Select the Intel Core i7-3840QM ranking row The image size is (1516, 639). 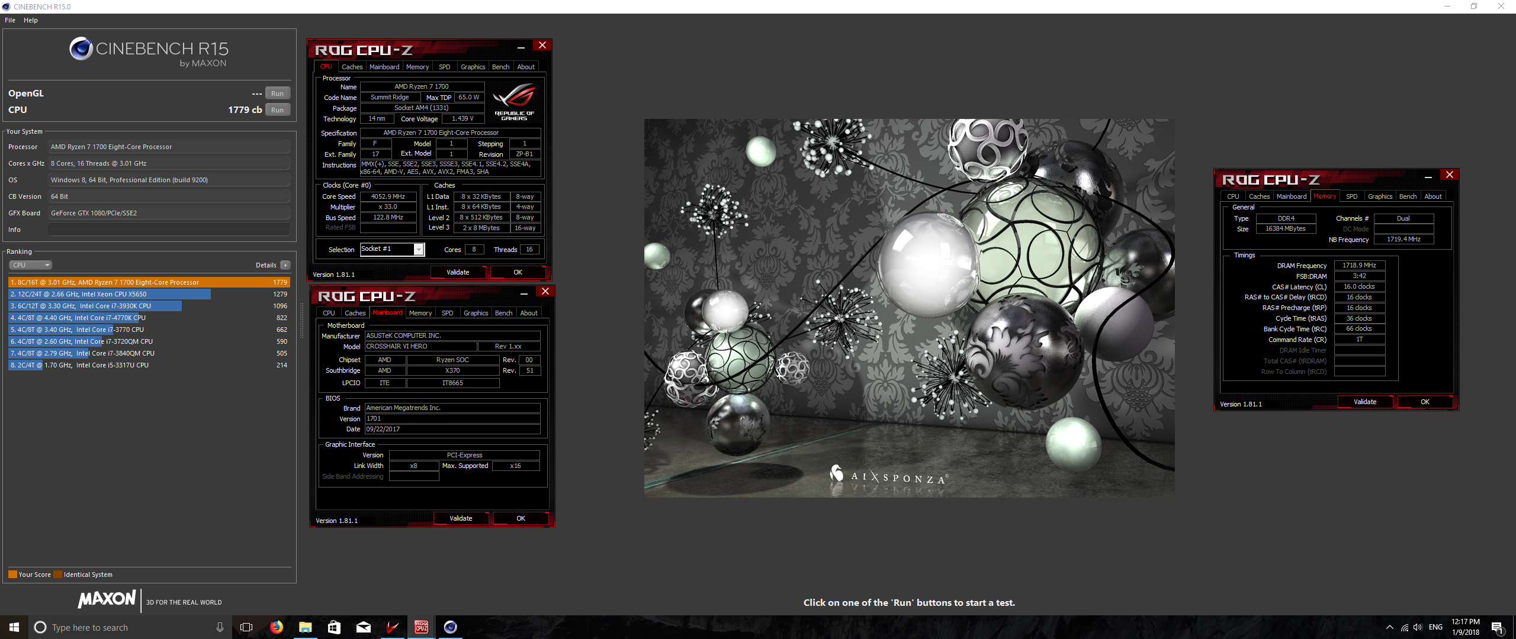149,353
